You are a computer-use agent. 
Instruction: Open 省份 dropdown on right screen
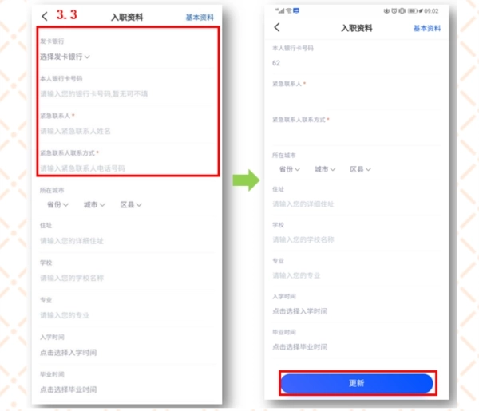(290, 169)
